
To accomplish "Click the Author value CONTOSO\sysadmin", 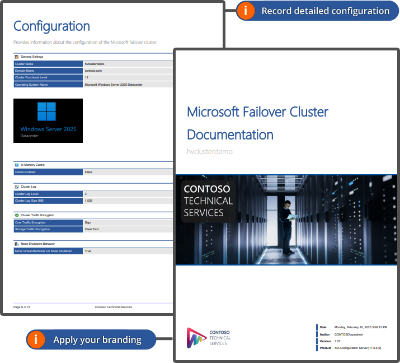I will 349,334.
